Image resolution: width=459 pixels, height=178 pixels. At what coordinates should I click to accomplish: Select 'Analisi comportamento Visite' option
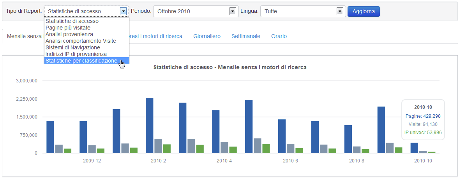(87, 41)
